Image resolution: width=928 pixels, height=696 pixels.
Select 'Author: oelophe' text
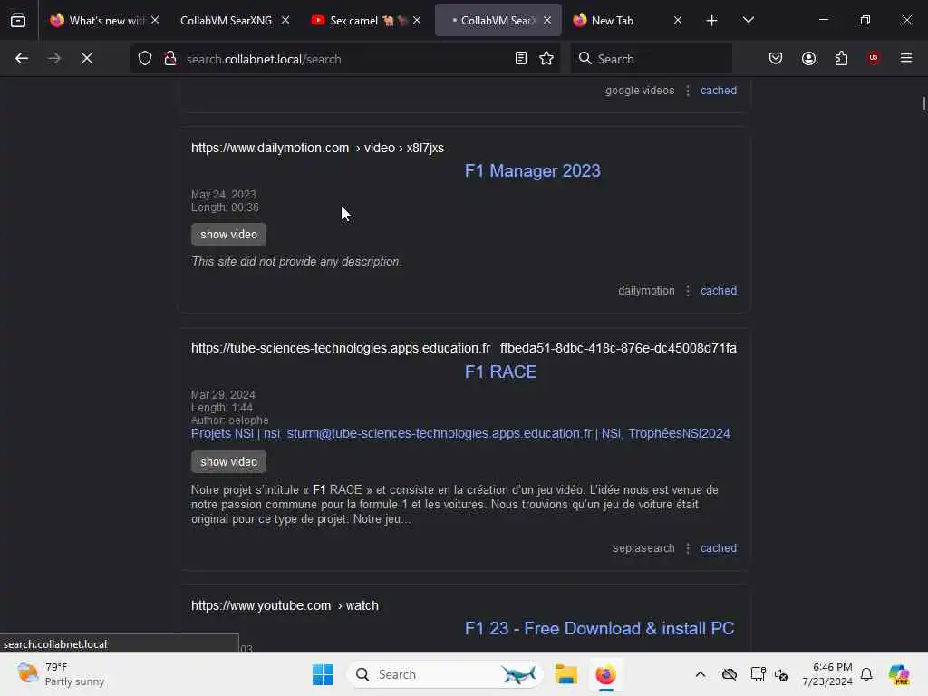point(229,420)
